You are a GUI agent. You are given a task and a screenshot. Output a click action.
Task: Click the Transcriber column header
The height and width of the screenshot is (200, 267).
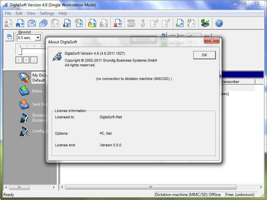coord(238,82)
